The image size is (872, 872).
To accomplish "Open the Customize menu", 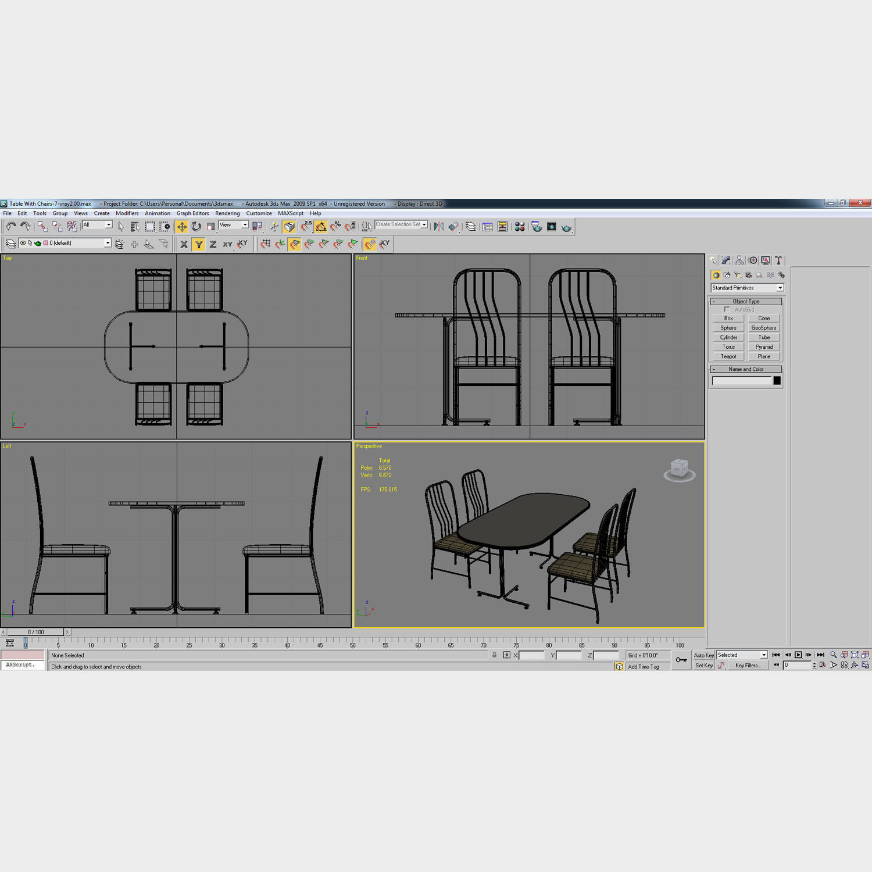I will 259,213.
